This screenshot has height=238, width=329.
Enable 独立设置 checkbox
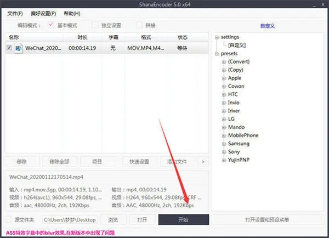[x=95, y=25]
